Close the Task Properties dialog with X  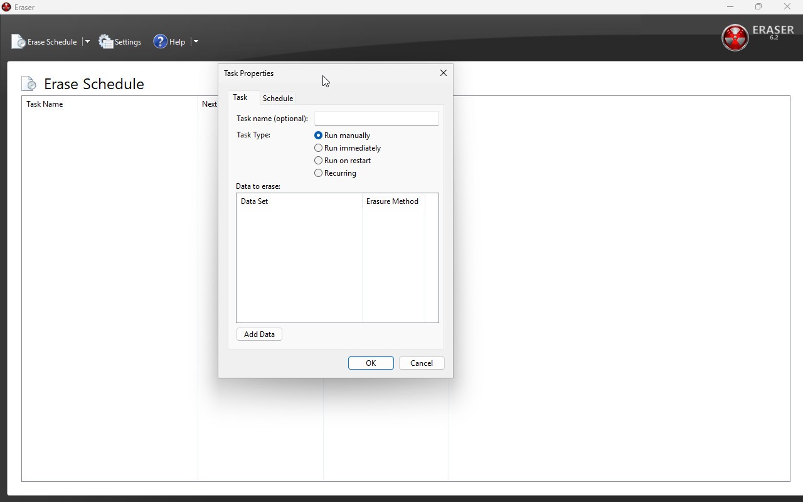coord(444,73)
